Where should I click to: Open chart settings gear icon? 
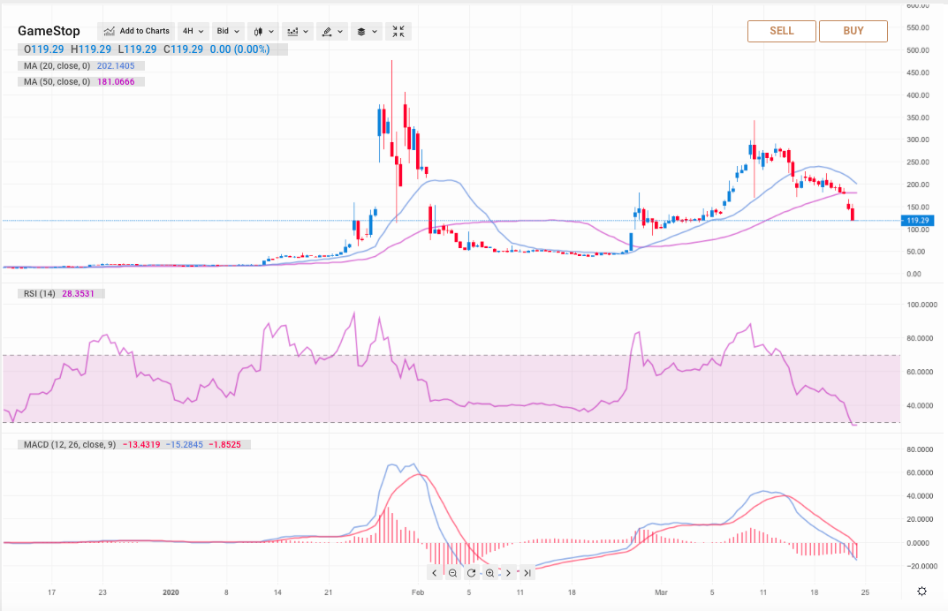coord(921,591)
